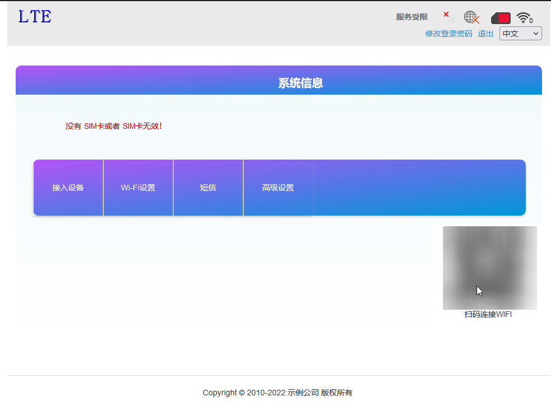Open the Wi-Fi设置 tab
551x406 pixels.
pos(138,188)
